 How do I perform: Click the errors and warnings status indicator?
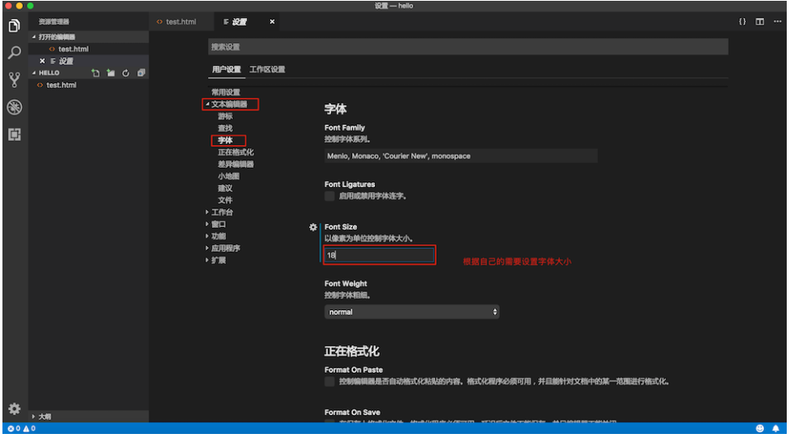coord(22,428)
